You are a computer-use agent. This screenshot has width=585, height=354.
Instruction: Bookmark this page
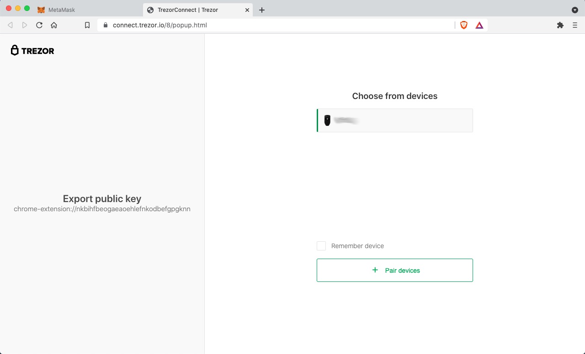pyautogui.click(x=87, y=25)
